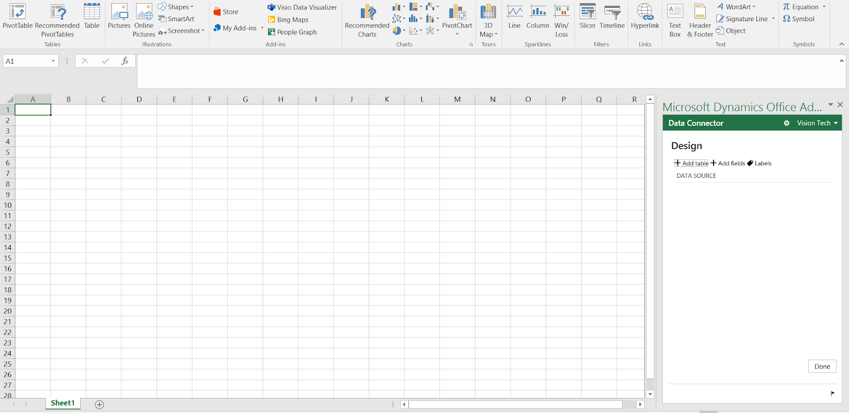Insert an Object
Screen dimensions: 849x413
click(731, 31)
